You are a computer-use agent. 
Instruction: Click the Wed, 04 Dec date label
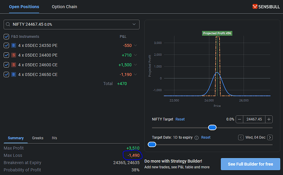click(x=255, y=137)
